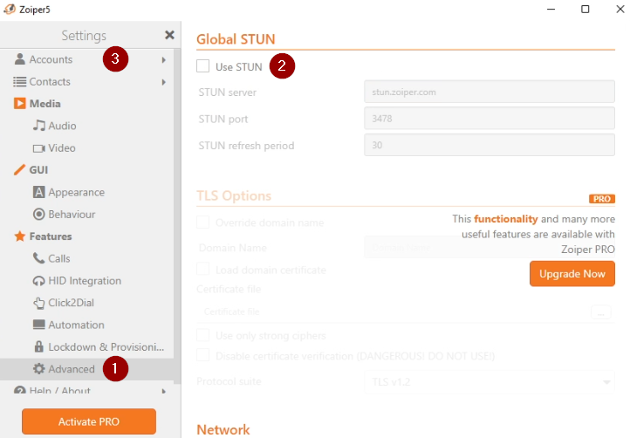
Task: Click the Certificate file path field
Action: coord(392,311)
